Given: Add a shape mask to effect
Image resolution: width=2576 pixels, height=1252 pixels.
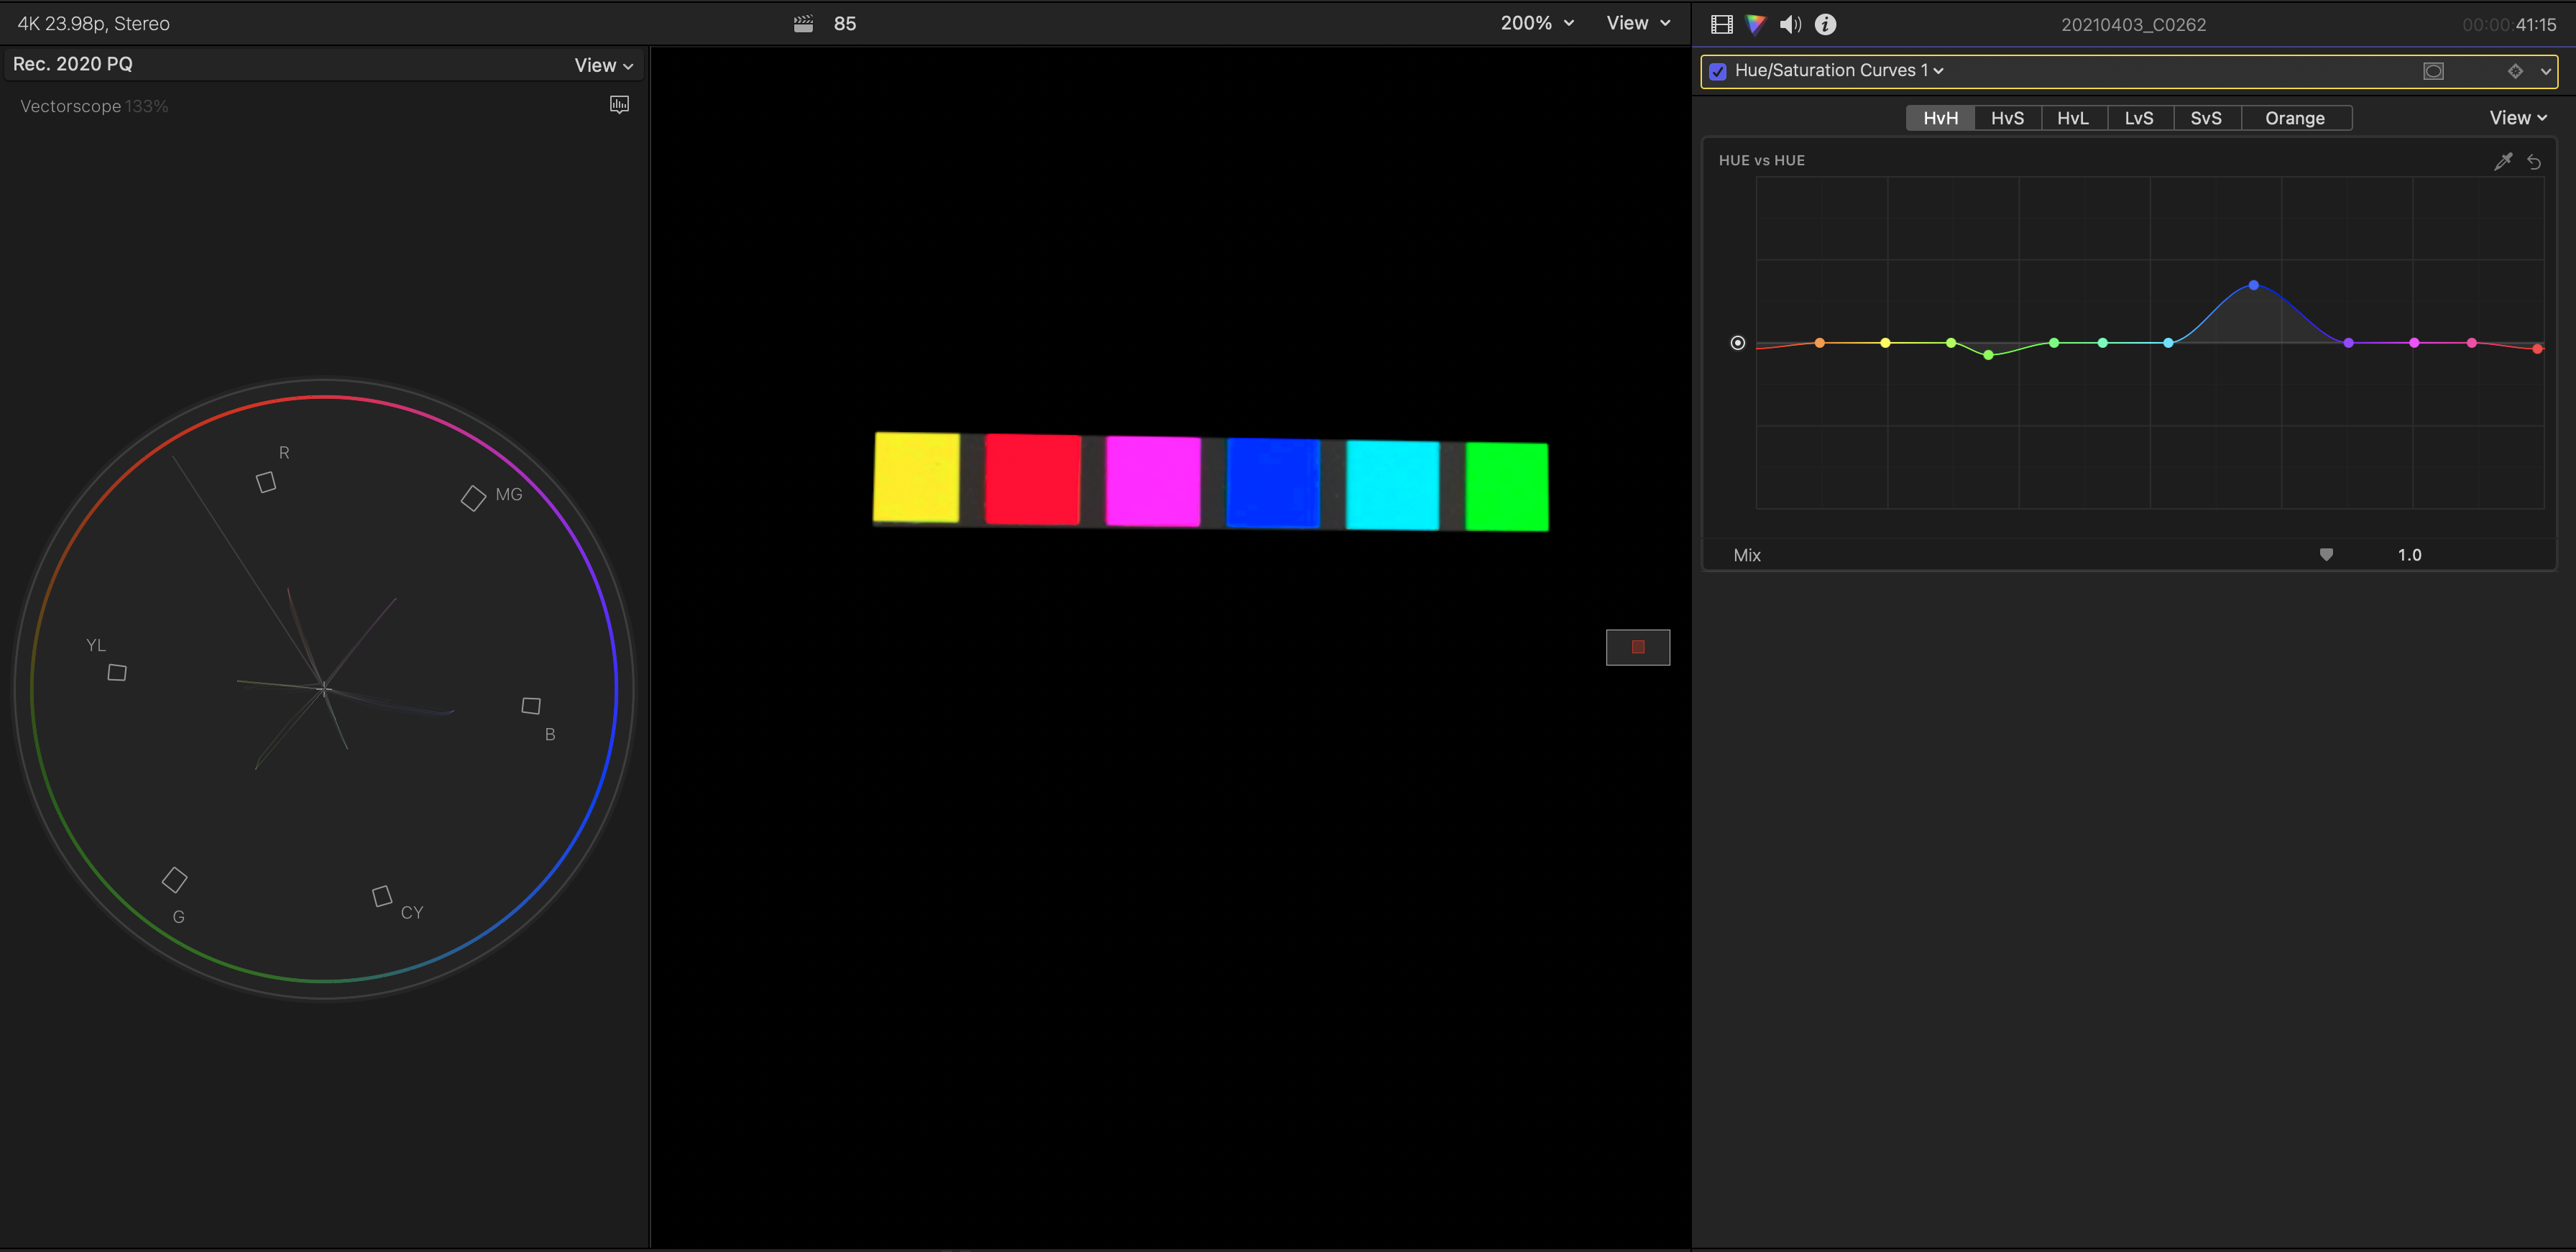Looking at the screenshot, I should (x=2433, y=71).
